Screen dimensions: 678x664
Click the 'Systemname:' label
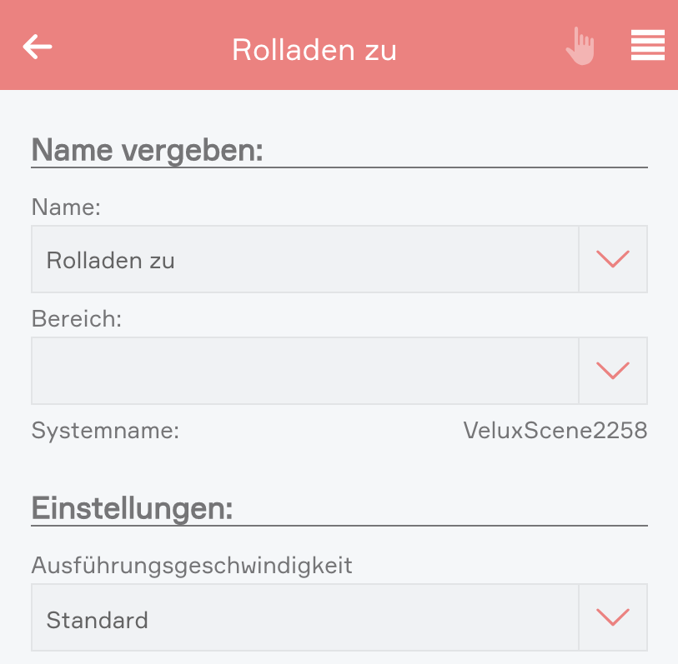tap(105, 431)
